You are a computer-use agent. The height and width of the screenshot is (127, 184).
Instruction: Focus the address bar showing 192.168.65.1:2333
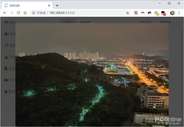coord(80,13)
